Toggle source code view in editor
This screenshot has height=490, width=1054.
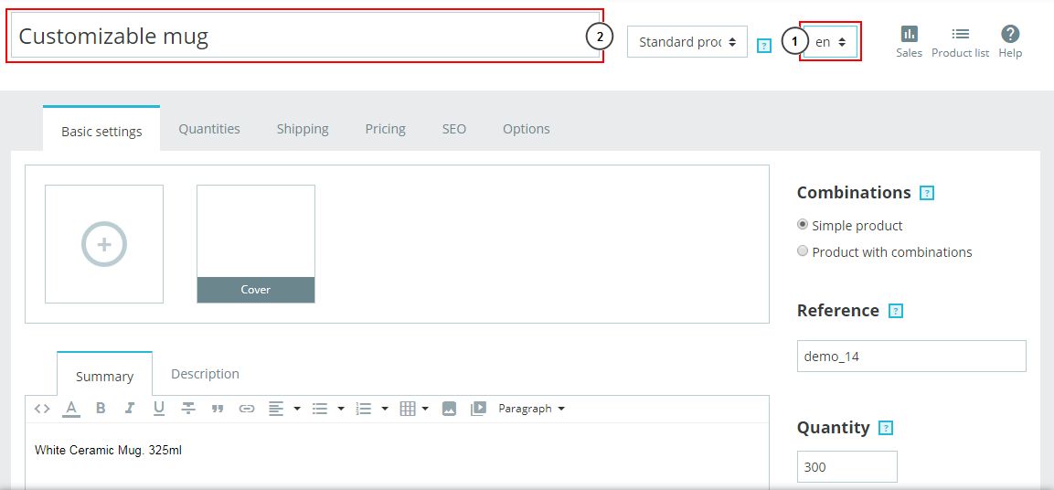point(42,409)
